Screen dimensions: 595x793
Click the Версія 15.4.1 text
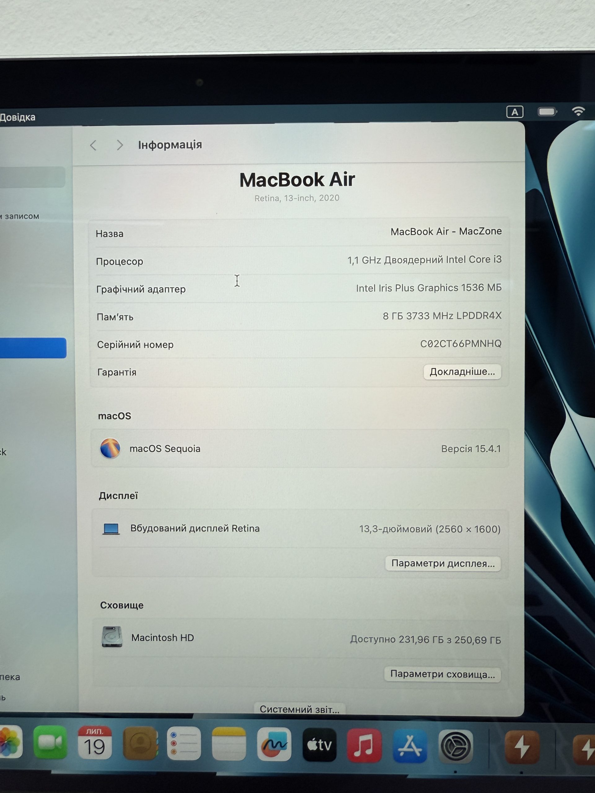point(471,449)
